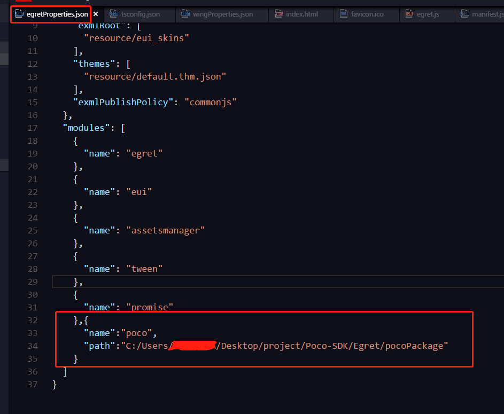Click the final closing brace on line 37
Image resolution: width=504 pixels, height=414 pixels.
click(55, 385)
